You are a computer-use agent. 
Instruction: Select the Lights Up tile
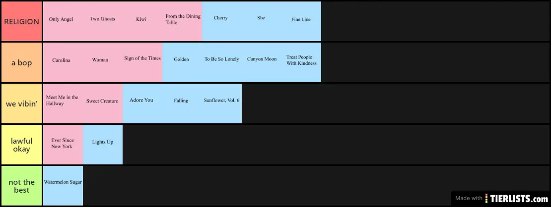coord(103,145)
